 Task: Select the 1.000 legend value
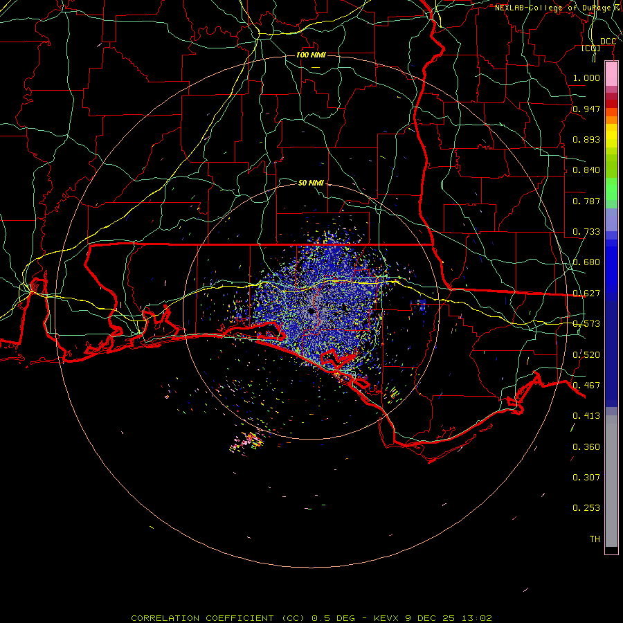tap(586, 78)
